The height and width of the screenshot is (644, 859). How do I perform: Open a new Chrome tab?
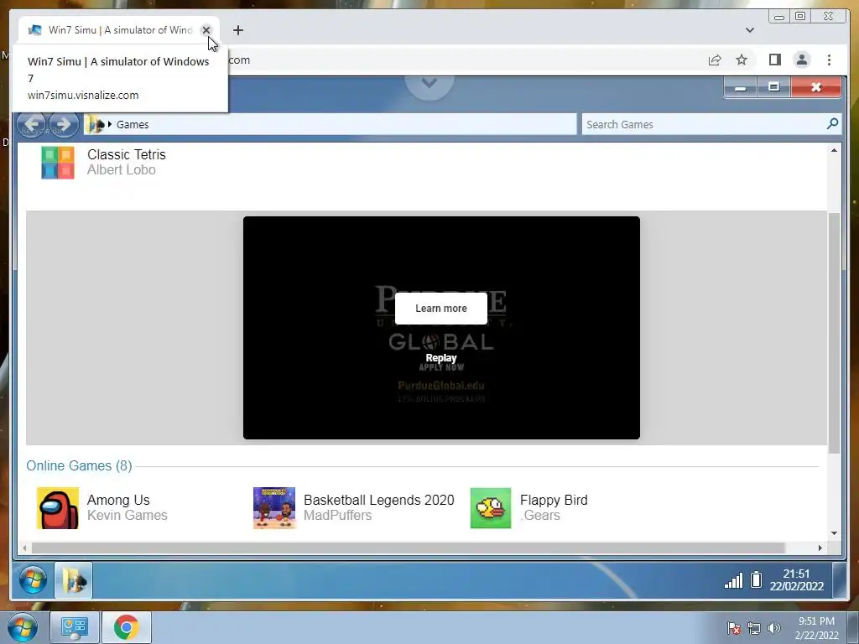pos(237,30)
